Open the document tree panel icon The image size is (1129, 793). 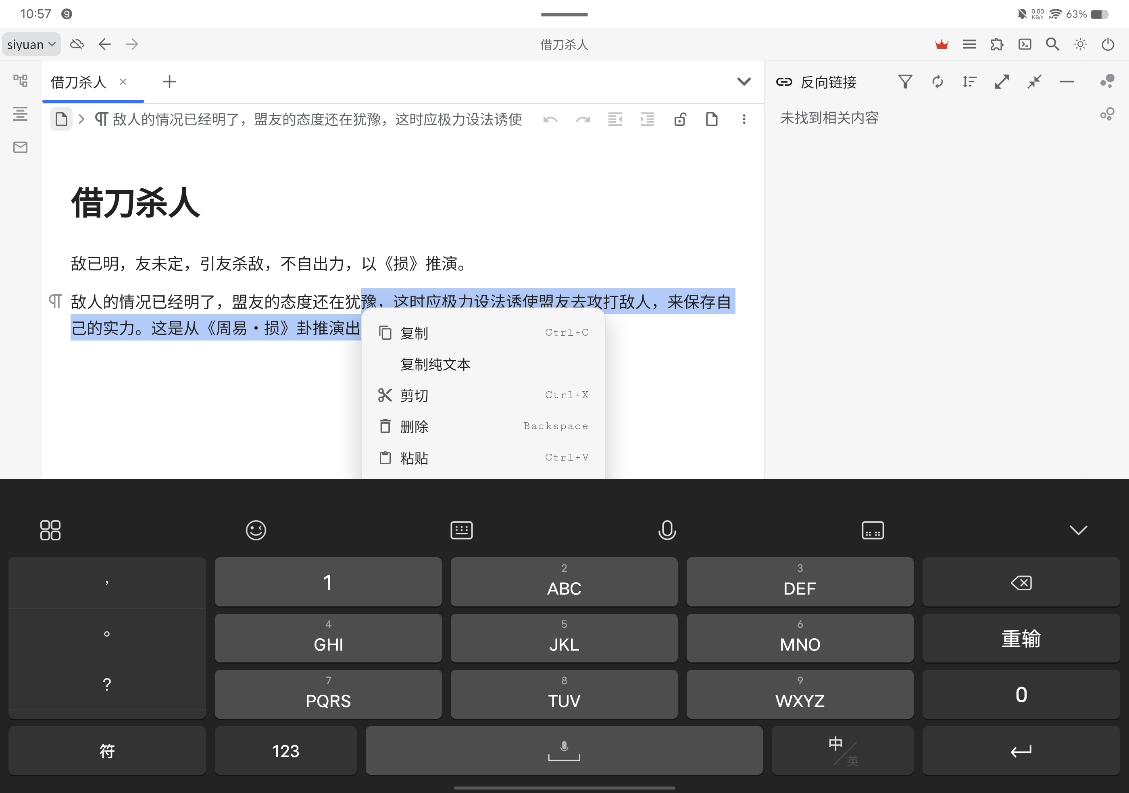pyautogui.click(x=20, y=81)
